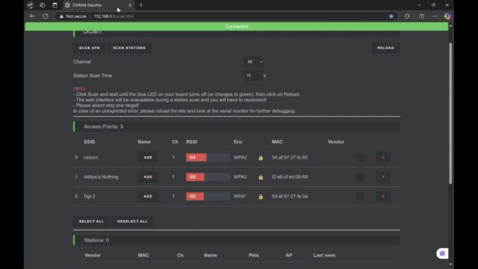
Task: Click SELECT ALL button
Action: pyautogui.click(x=91, y=221)
